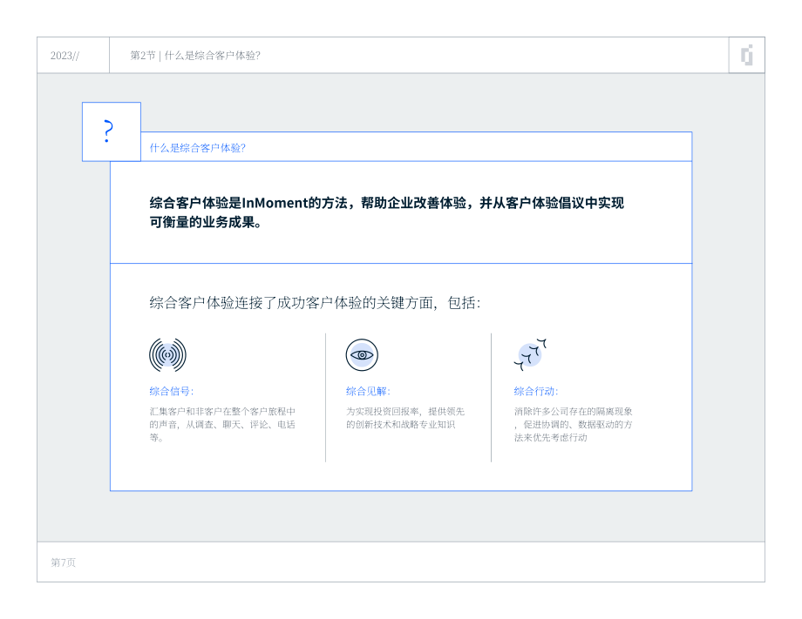Click the 综合客户体验连接了成功客户体验 subtitle line
This screenshot has width=802, height=619.
315,303
